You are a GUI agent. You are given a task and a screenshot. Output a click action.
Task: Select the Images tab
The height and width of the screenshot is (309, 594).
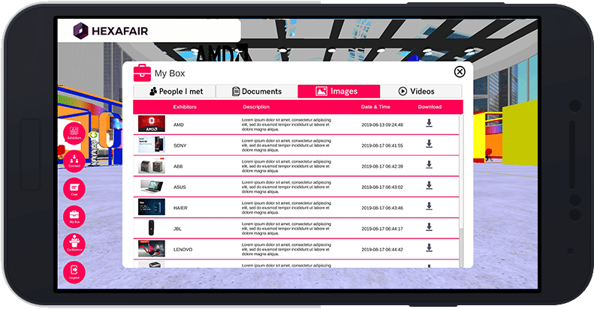(x=339, y=91)
